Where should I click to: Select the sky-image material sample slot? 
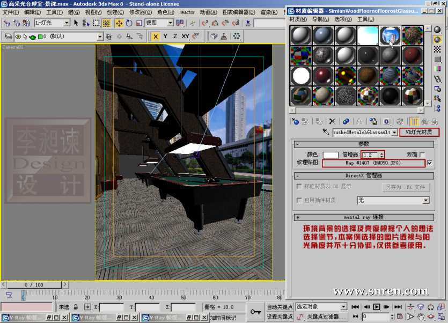(x=368, y=35)
